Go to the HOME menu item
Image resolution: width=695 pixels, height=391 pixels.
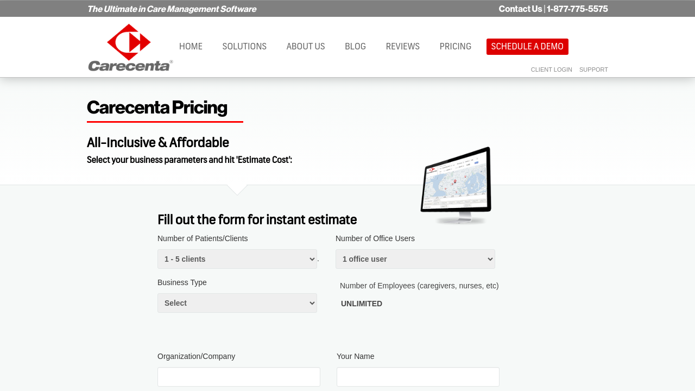coord(191,47)
